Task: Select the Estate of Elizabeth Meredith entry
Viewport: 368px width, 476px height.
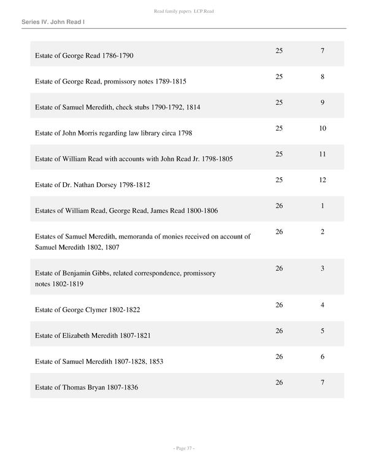Action: tap(93, 336)
